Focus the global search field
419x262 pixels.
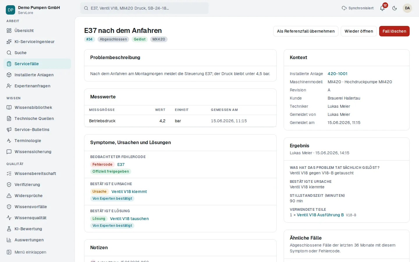144,8
